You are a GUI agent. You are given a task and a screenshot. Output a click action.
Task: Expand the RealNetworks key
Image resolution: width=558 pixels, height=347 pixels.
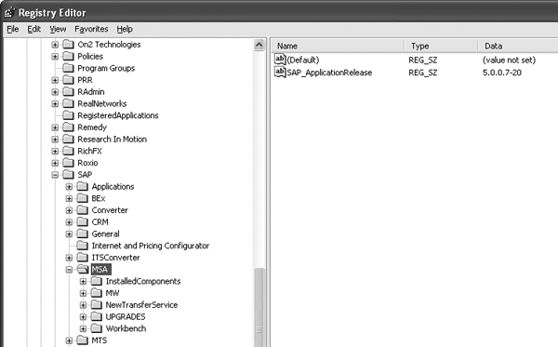click(55, 103)
